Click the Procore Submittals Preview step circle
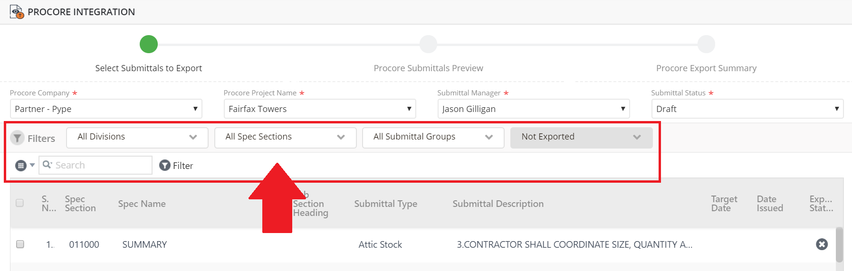 coord(428,44)
